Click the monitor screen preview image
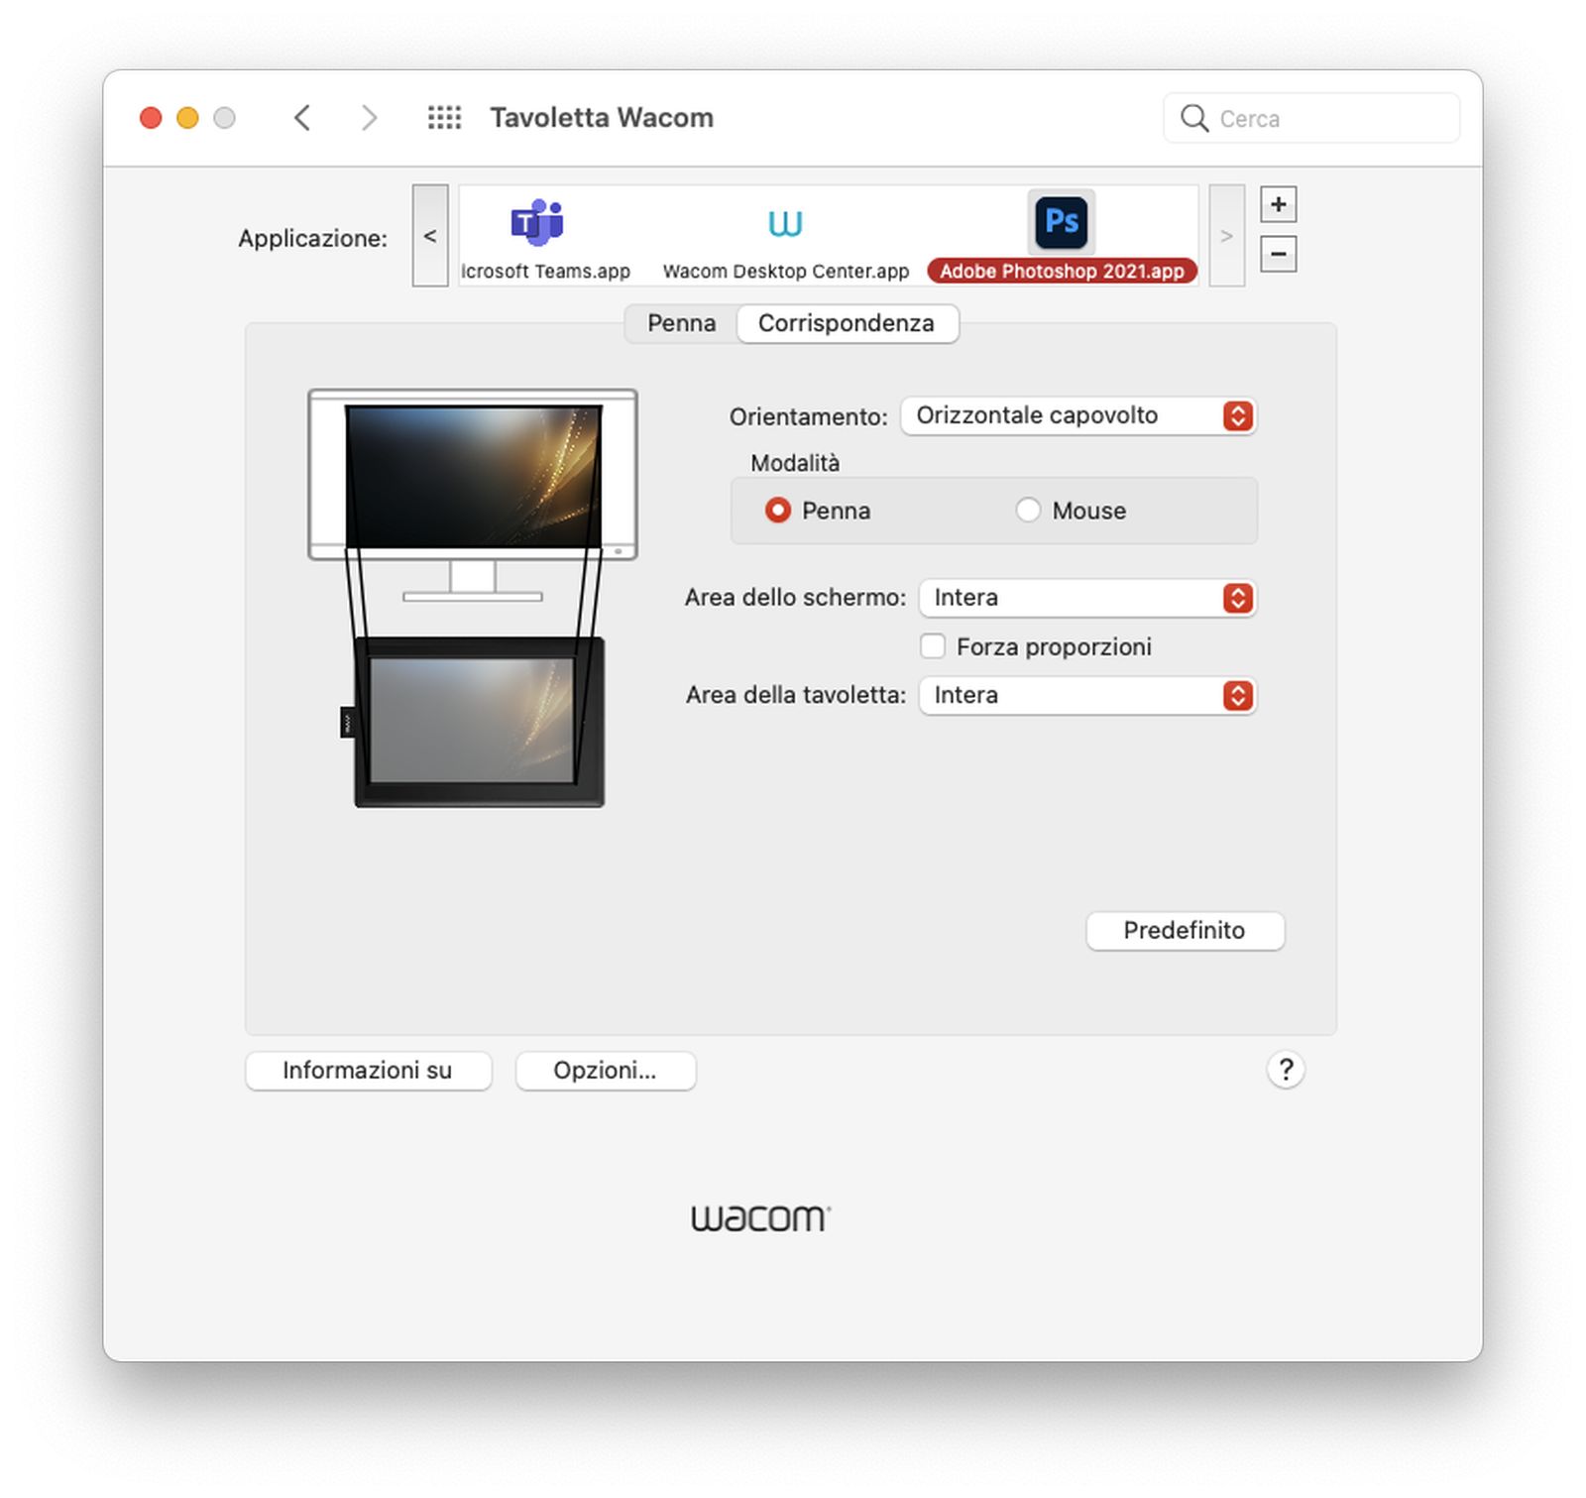Screen dimensions: 1586x1498 (x=473, y=476)
